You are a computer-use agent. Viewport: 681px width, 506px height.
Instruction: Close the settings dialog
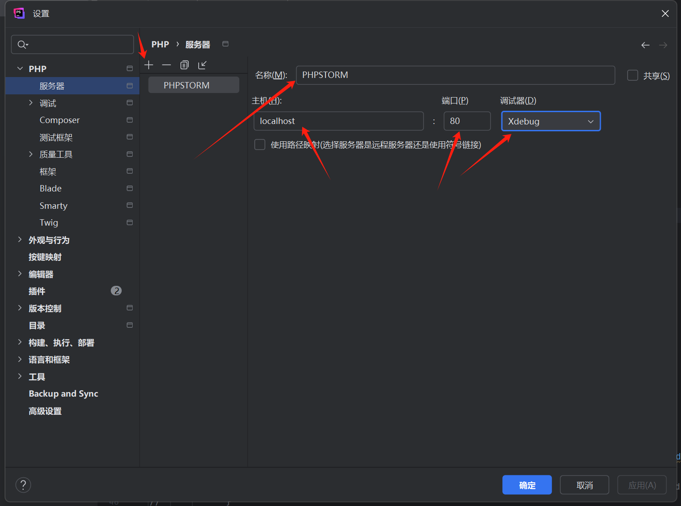(x=665, y=14)
